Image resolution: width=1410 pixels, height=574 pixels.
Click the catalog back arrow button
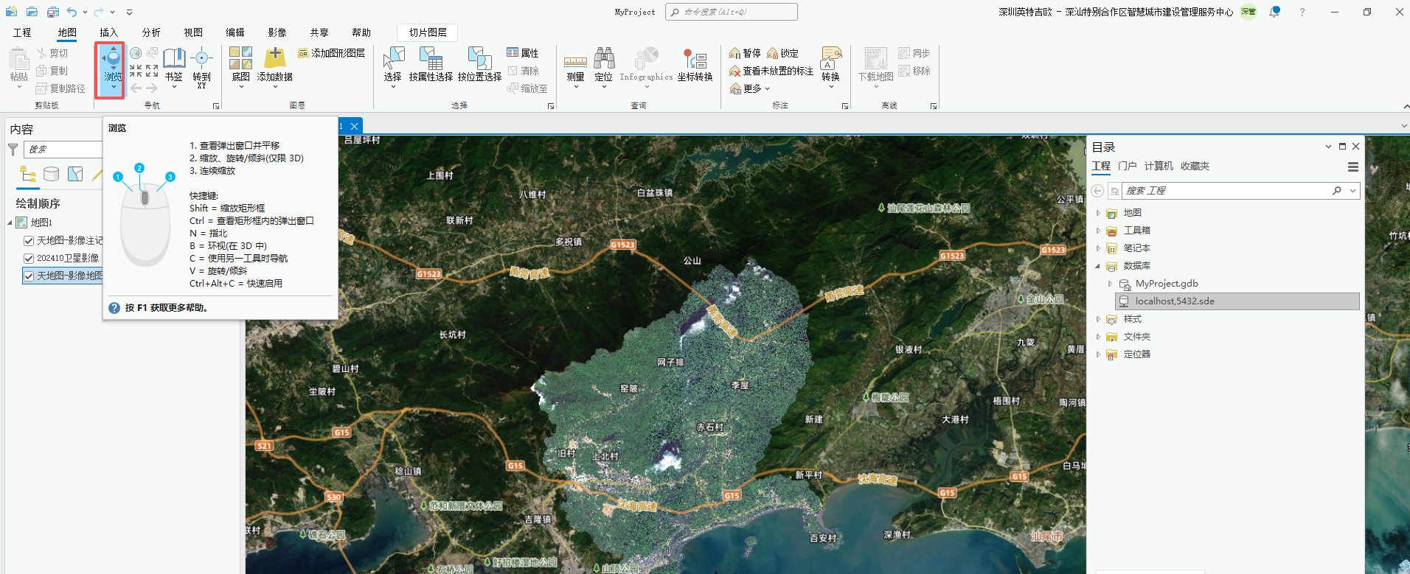tap(1098, 191)
